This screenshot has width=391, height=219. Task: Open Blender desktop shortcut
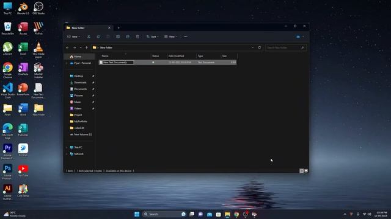click(x=23, y=8)
